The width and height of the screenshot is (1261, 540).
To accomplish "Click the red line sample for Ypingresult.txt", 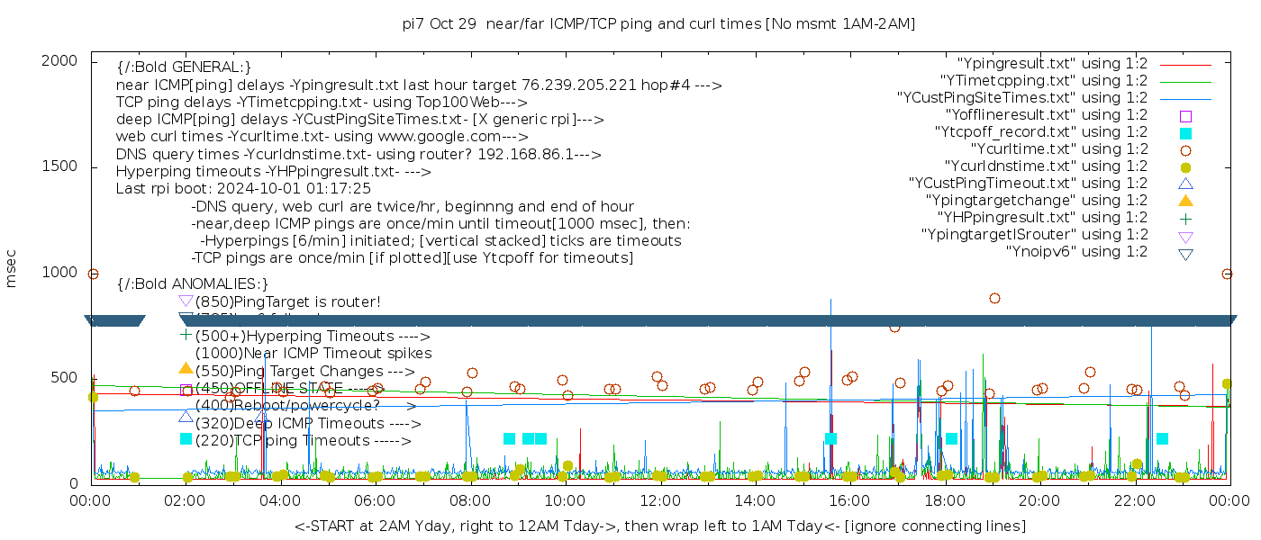I will [1184, 65].
